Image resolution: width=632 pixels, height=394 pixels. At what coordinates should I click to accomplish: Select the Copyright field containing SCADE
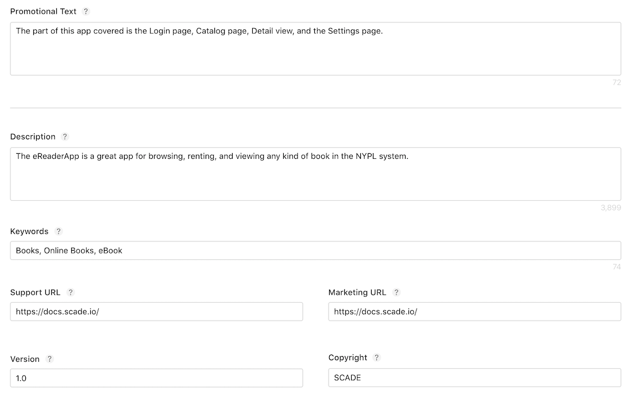(475, 378)
